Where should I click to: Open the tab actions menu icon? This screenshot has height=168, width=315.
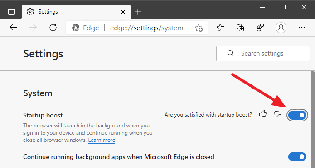[11, 12]
